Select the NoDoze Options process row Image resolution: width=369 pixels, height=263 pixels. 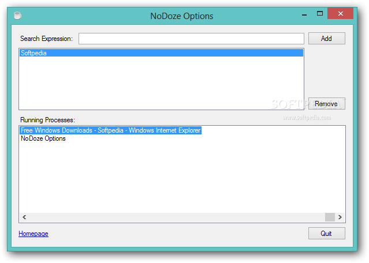coord(43,138)
